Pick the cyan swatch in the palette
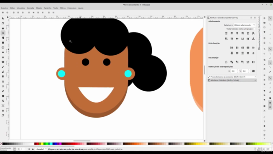273x154 pixels. click(x=51, y=144)
